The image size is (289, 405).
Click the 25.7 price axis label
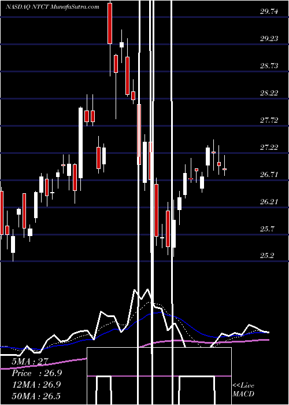(267, 229)
